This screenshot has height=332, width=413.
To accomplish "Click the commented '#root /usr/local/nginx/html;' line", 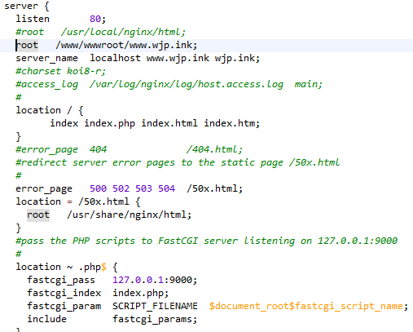I will tap(100, 32).
